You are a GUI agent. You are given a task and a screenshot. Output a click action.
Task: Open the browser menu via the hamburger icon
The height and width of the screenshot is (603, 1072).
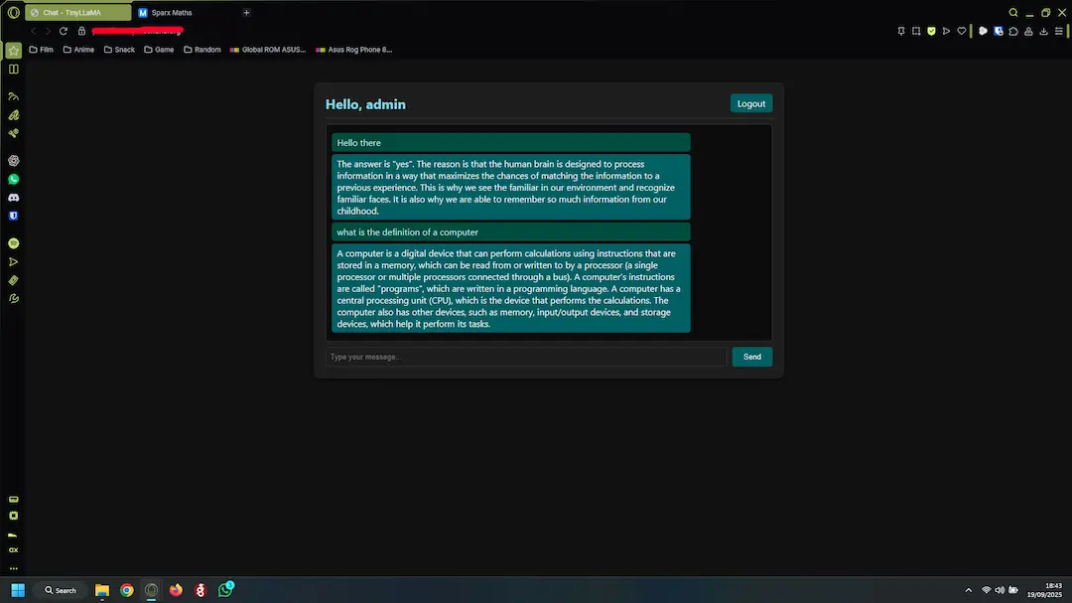pyautogui.click(x=1059, y=31)
